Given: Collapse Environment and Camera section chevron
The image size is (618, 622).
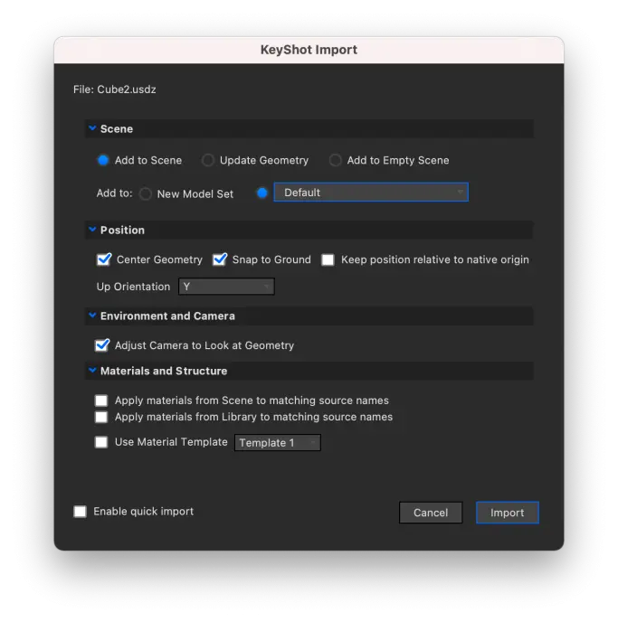Looking at the screenshot, I should 92,316.
